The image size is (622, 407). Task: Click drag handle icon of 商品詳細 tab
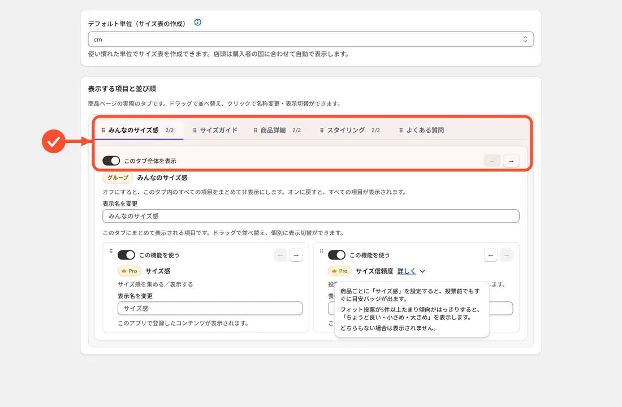point(256,130)
